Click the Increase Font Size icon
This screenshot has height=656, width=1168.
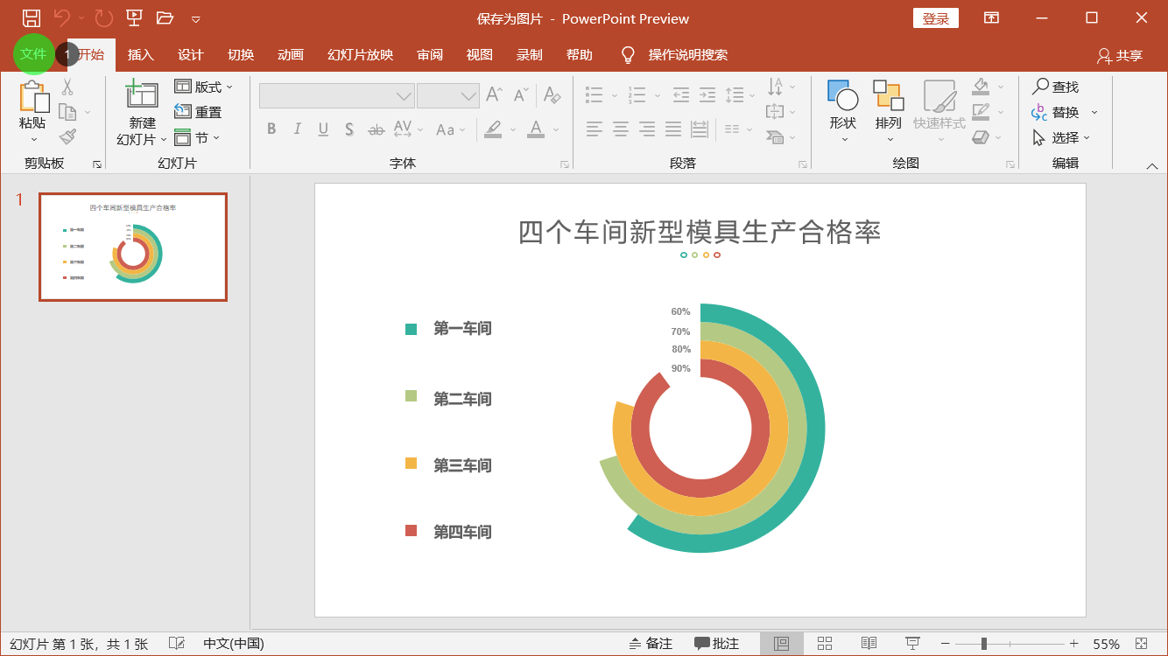495,94
